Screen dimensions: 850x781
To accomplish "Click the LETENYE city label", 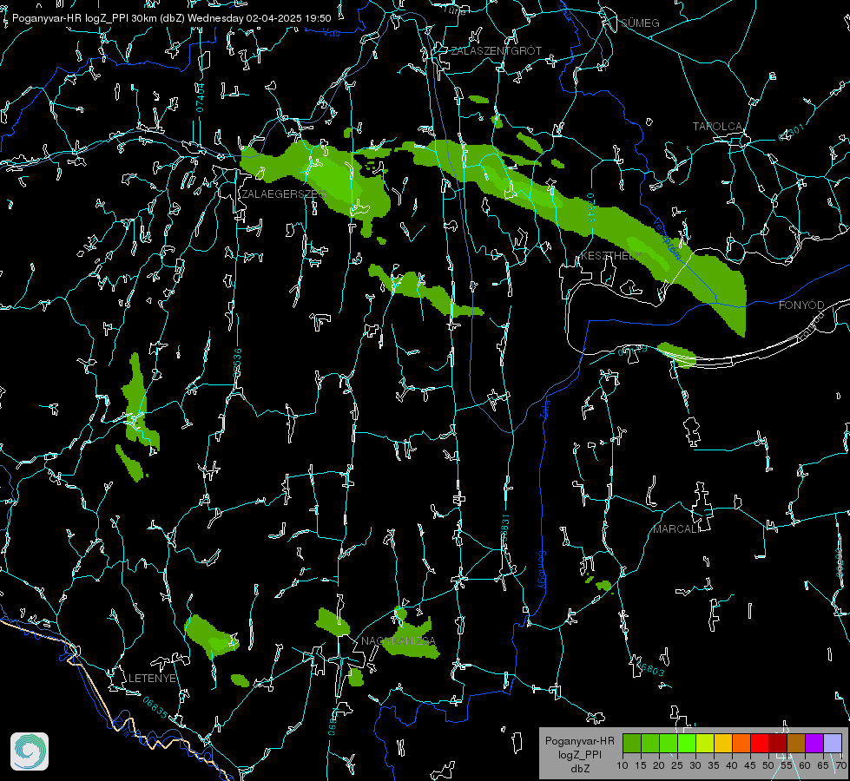I will tap(152, 679).
